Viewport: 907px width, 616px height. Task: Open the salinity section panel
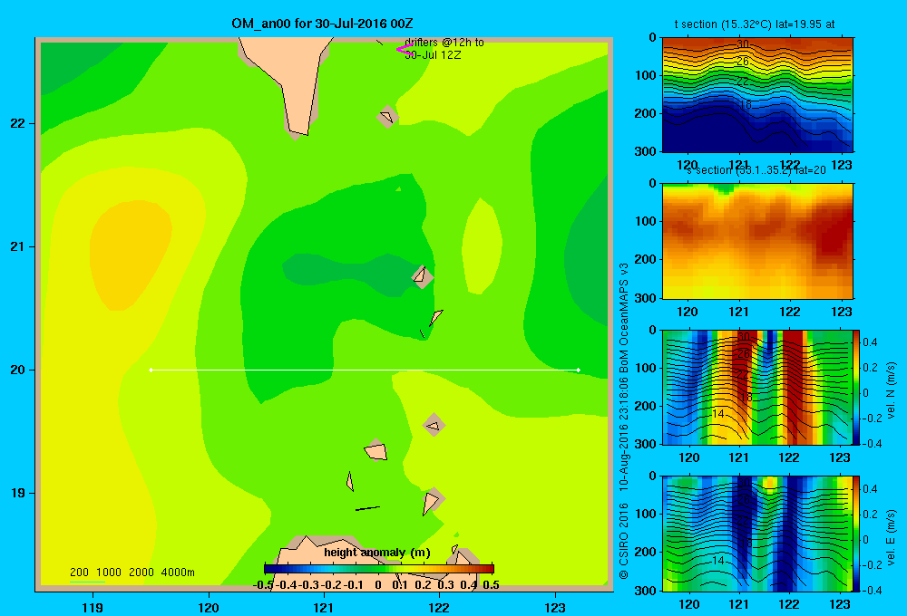(757, 241)
